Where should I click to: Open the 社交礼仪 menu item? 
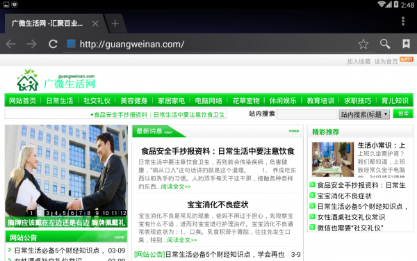(x=97, y=101)
